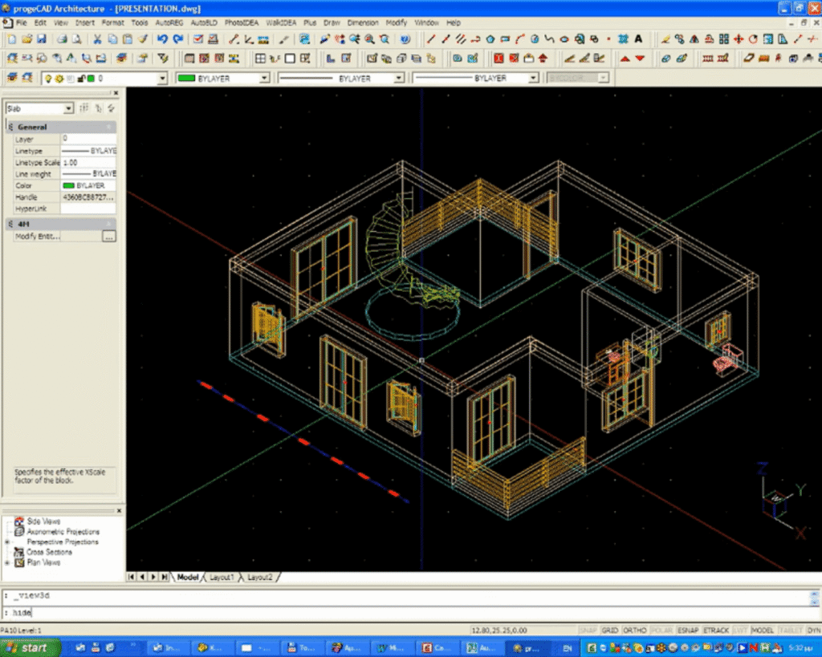Click the Save icon in the toolbar
The height and width of the screenshot is (657, 822).
(43, 38)
